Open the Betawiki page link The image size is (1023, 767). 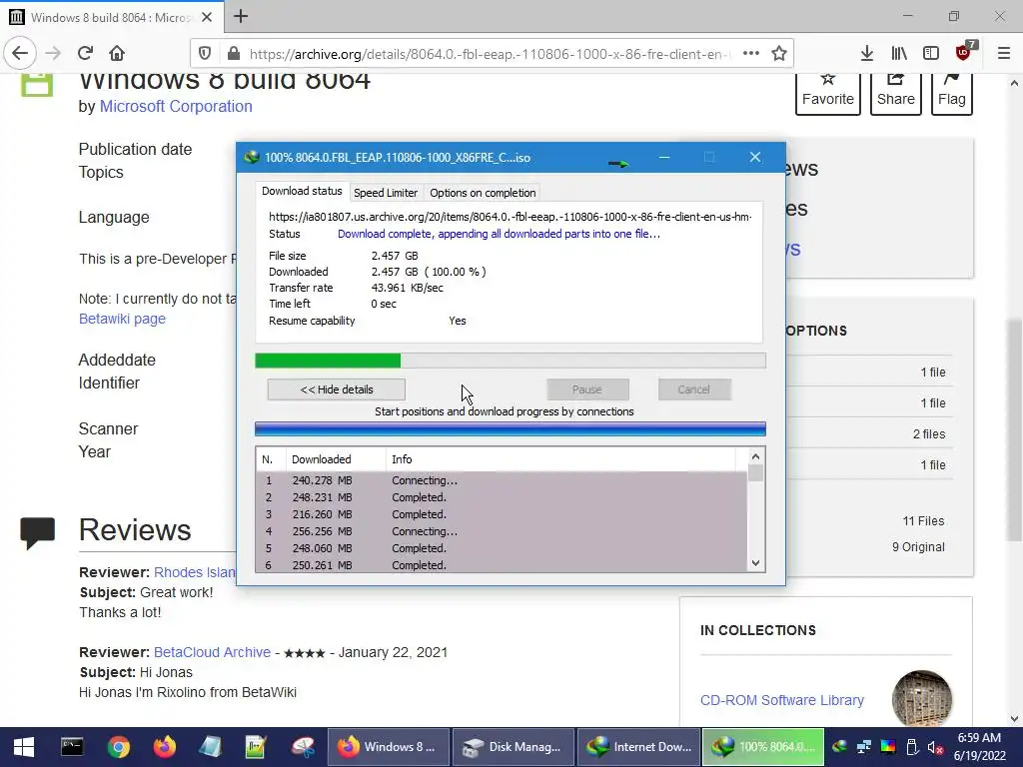point(122,319)
